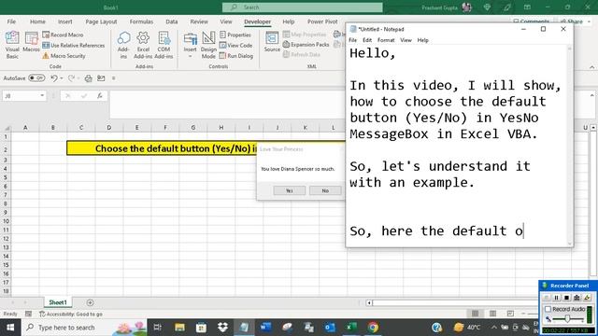Open Notepad's View menu
The image size is (598, 336).
406,40
